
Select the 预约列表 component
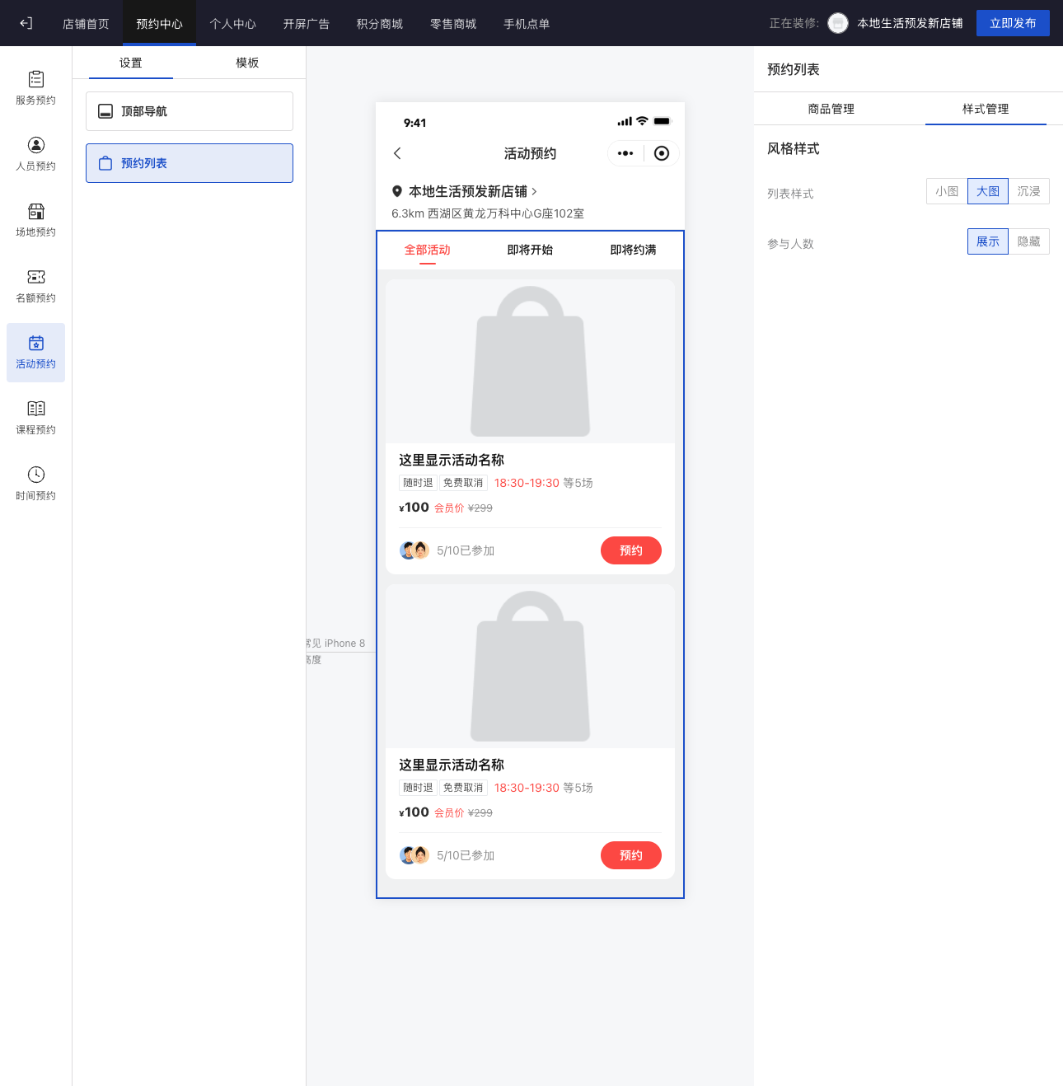point(190,163)
